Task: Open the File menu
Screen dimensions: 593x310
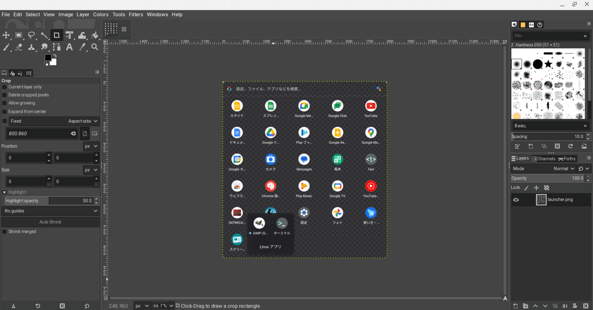Action: pyautogui.click(x=6, y=14)
